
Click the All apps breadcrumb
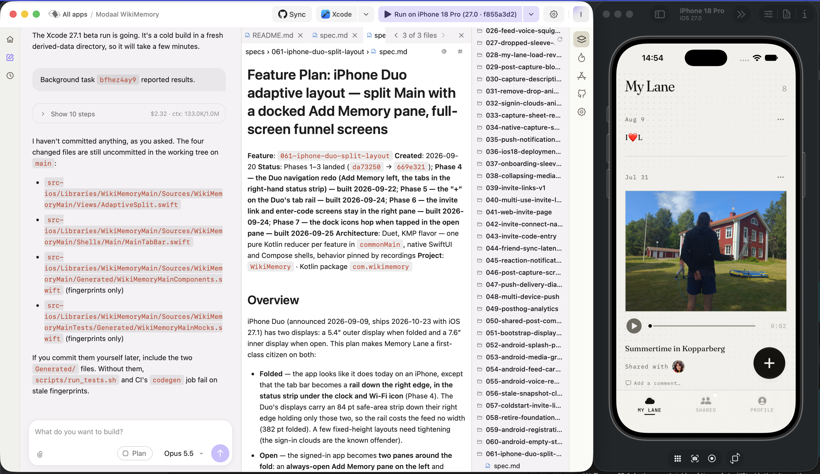[x=75, y=14]
